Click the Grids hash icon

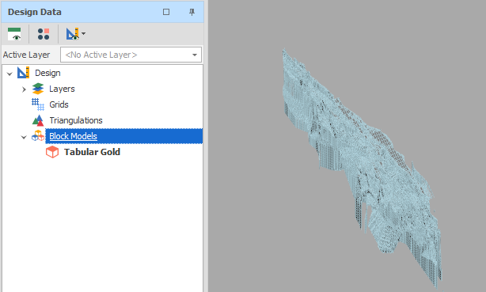pyautogui.click(x=38, y=104)
